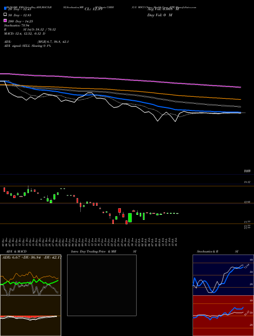This screenshot has width=254, height=336.
Task: Click the MACD histogram panel
Action: [x=30, y=316]
